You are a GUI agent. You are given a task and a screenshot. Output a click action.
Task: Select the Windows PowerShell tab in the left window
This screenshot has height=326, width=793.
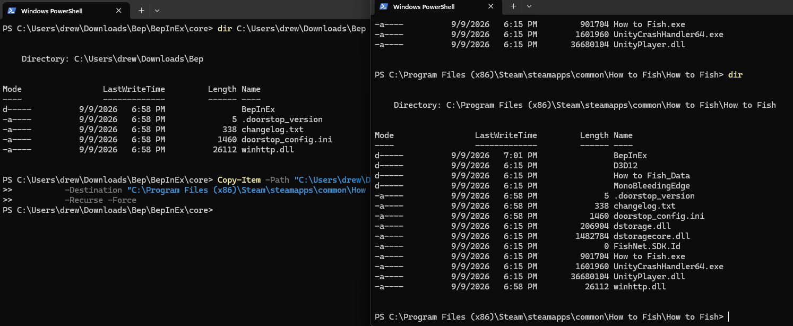click(66, 11)
